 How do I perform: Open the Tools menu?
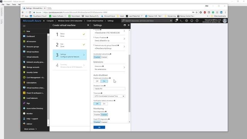(14, 4)
